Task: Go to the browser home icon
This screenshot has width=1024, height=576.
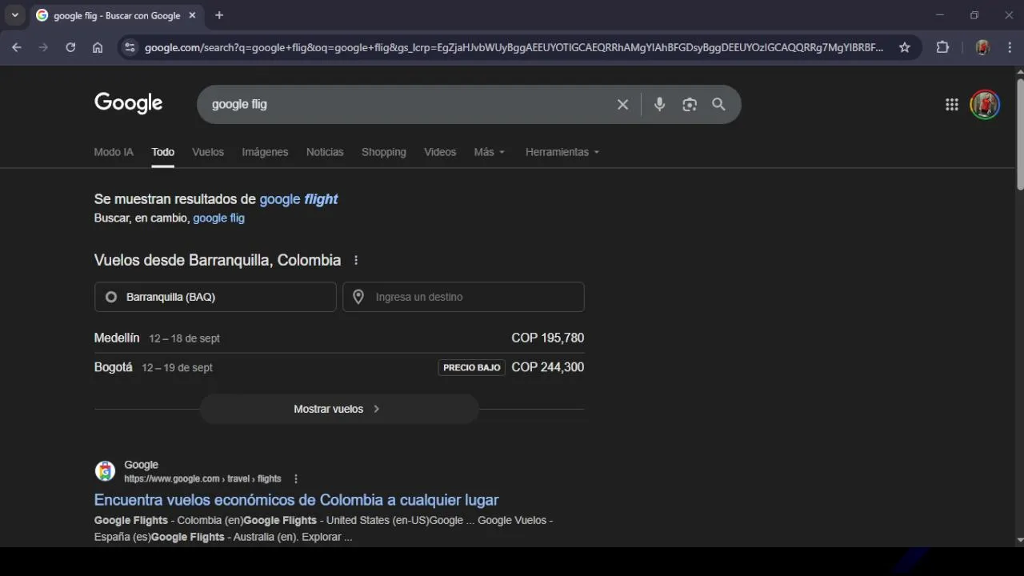Action: (98, 47)
